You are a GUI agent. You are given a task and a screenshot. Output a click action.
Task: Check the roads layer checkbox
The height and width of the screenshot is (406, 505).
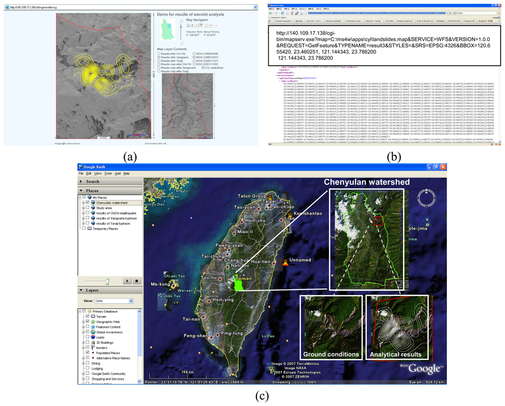pyautogui.click(x=88, y=337)
